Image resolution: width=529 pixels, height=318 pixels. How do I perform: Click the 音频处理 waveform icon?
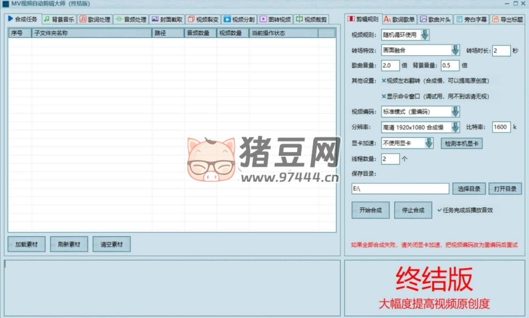[x=119, y=19]
